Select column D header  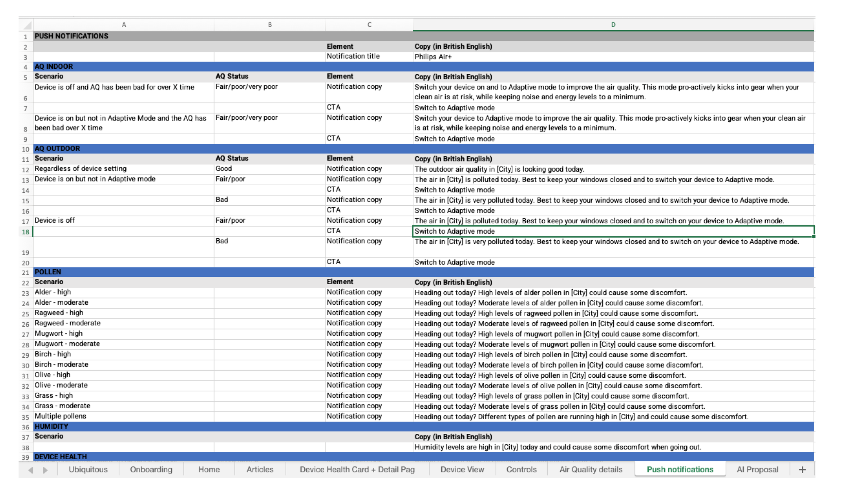click(x=613, y=25)
